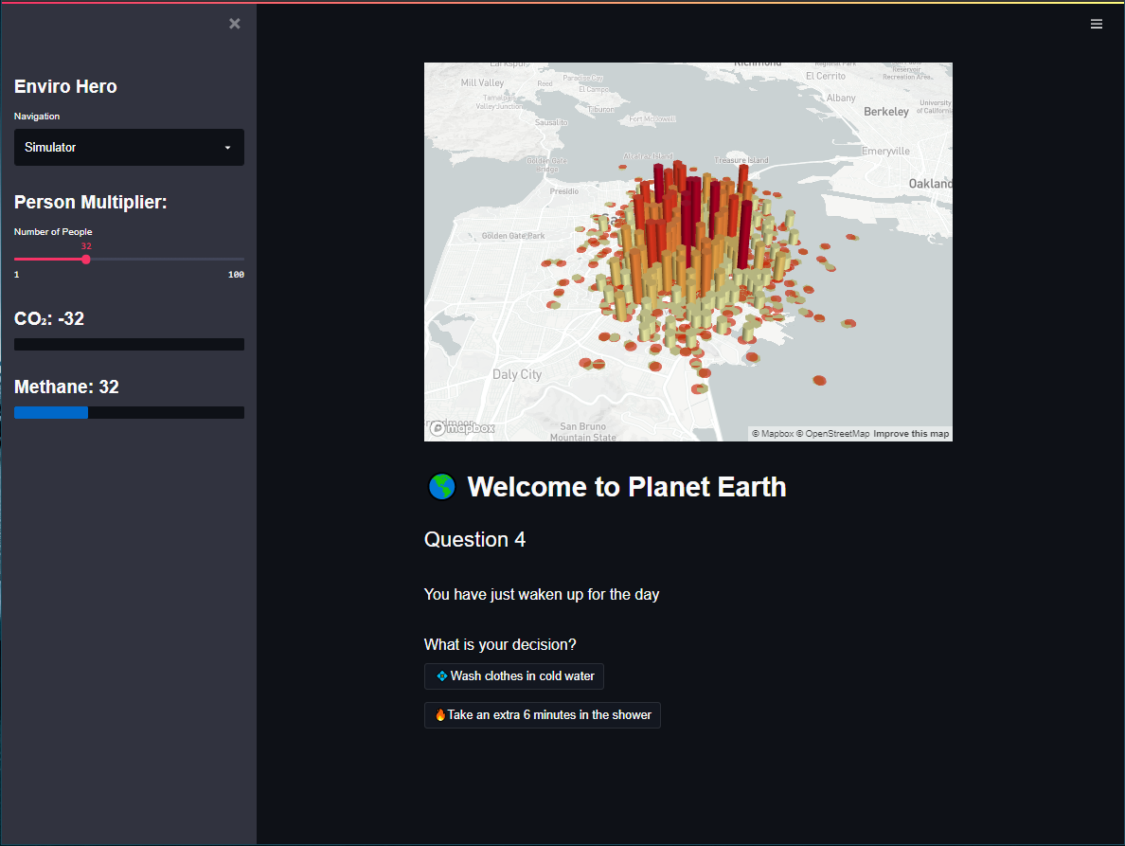Click the Improve this map link
Screen dimensions: 1125x846
(911, 433)
